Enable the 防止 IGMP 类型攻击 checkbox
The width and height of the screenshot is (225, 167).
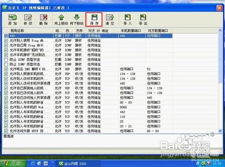pyautogui.click(x=6, y=64)
